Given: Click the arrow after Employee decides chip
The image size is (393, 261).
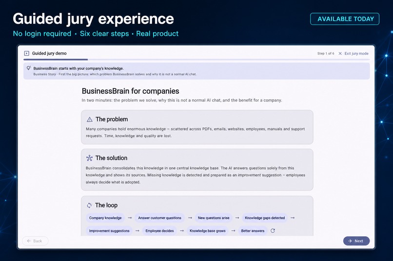Looking at the screenshot, I should click(x=182, y=231).
